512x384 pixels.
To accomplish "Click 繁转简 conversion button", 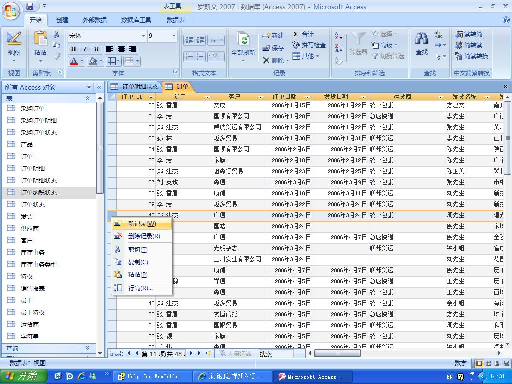I will tap(469, 34).
